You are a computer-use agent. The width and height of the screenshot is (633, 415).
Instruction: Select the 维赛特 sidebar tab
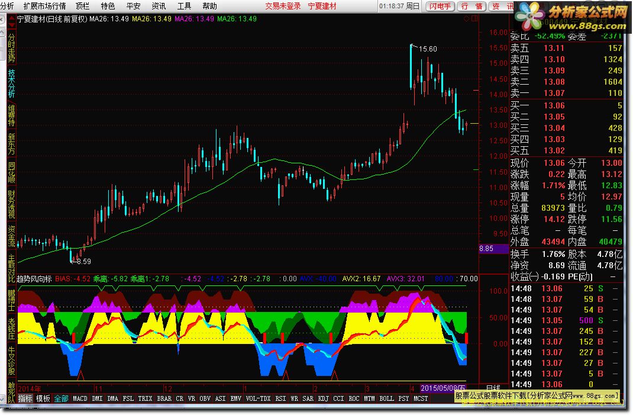[11, 115]
